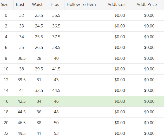The width and height of the screenshot is (164, 139).
Task: Click the Addl. Price column header
Action: pos(147,4)
